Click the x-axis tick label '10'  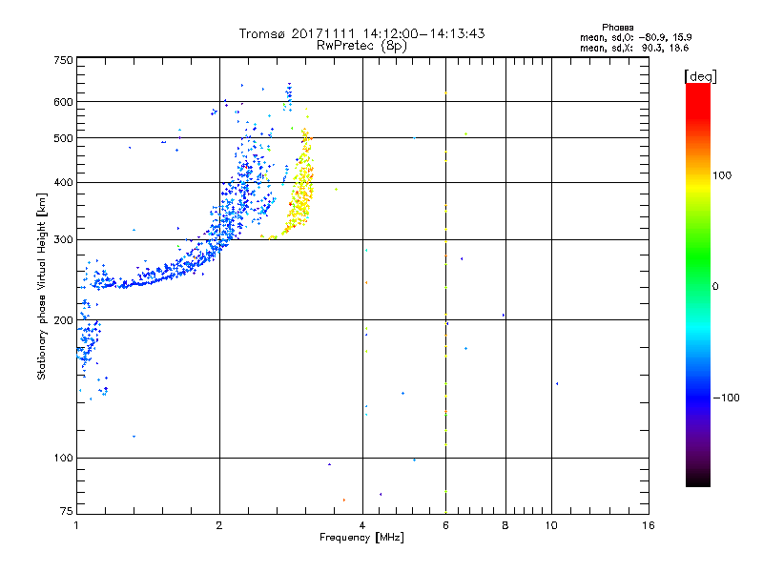pyautogui.click(x=551, y=525)
